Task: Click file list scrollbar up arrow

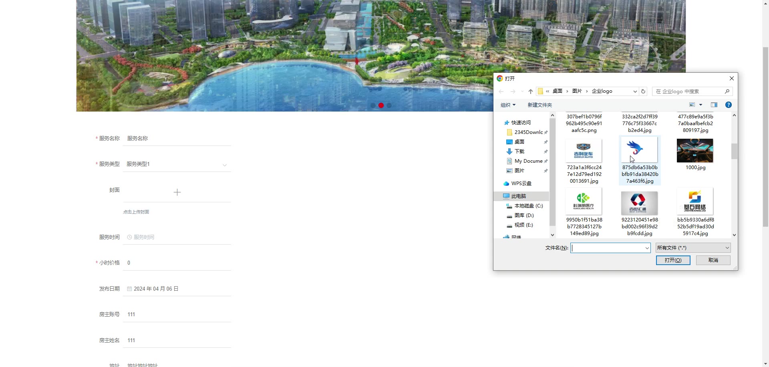Action: (734, 115)
